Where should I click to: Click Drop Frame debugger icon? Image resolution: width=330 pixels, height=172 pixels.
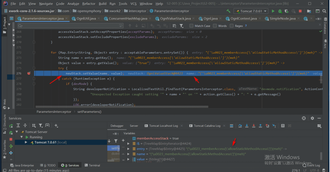[x=267, y=126]
